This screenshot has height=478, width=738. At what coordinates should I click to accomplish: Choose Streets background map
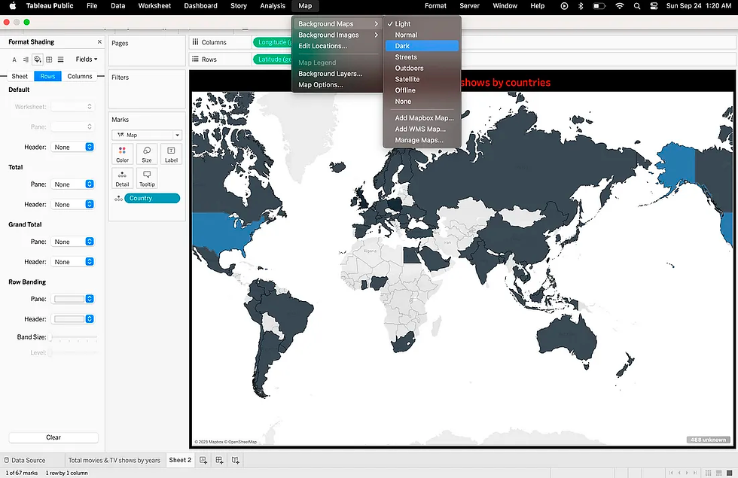pos(422,57)
